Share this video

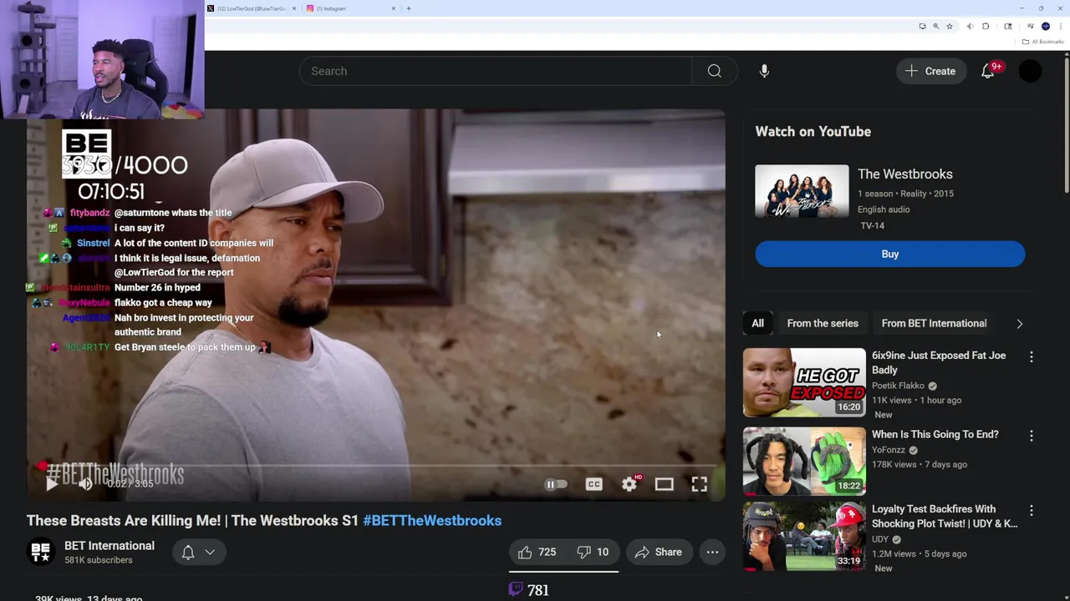(x=659, y=552)
